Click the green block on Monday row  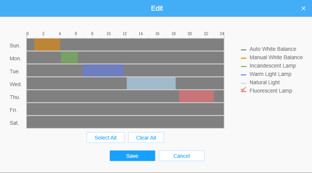coord(69,58)
